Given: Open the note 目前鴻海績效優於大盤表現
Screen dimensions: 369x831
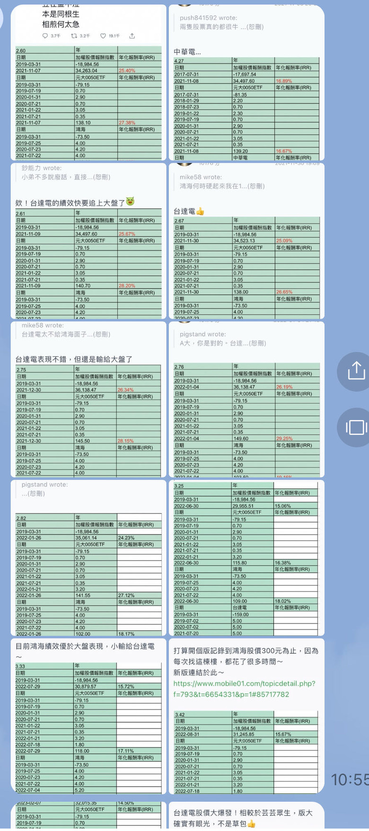Looking at the screenshot, I should 88,716.
